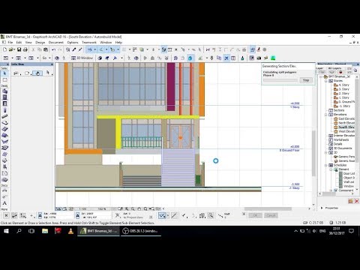Click the orange double-door in the elevation

pos(180,136)
